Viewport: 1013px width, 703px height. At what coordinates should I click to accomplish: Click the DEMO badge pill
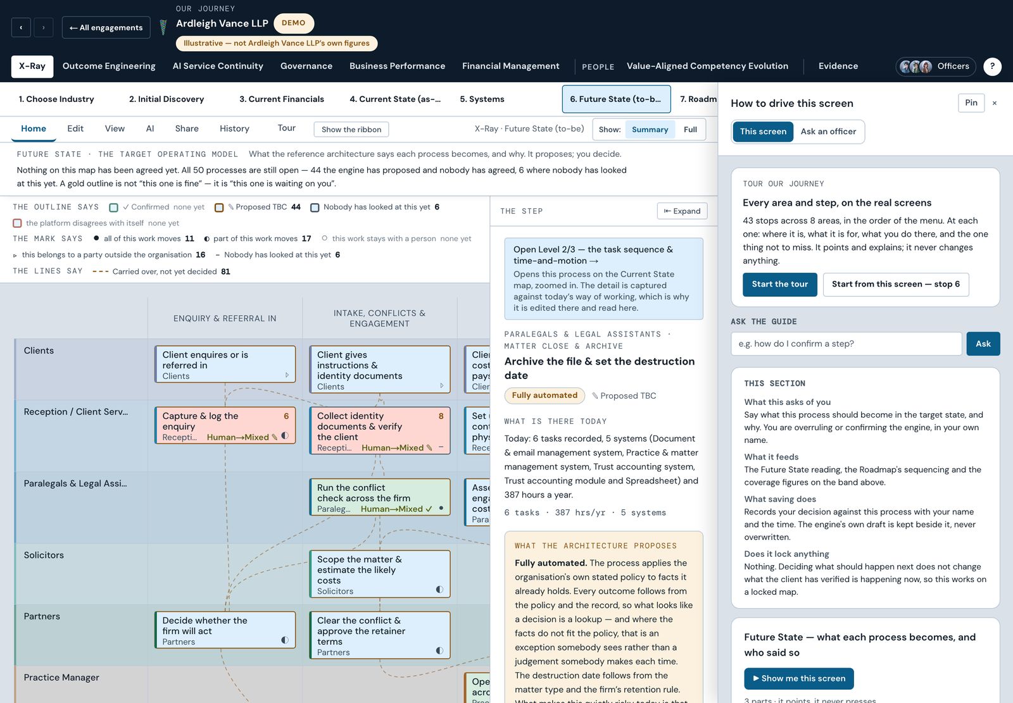pos(294,23)
